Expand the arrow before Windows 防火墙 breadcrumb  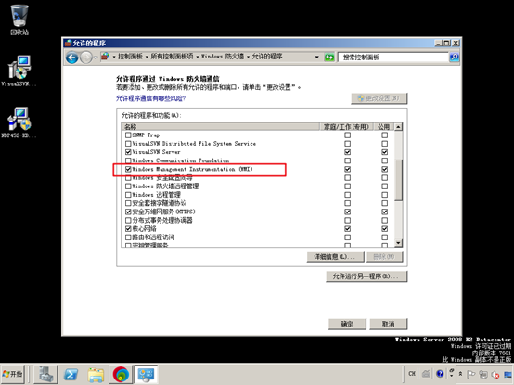(198, 57)
